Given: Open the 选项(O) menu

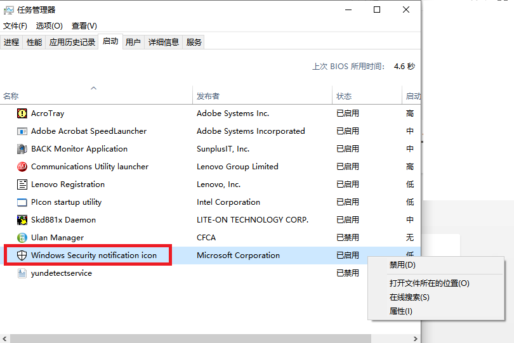Looking at the screenshot, I should click(x=49, y=25).
